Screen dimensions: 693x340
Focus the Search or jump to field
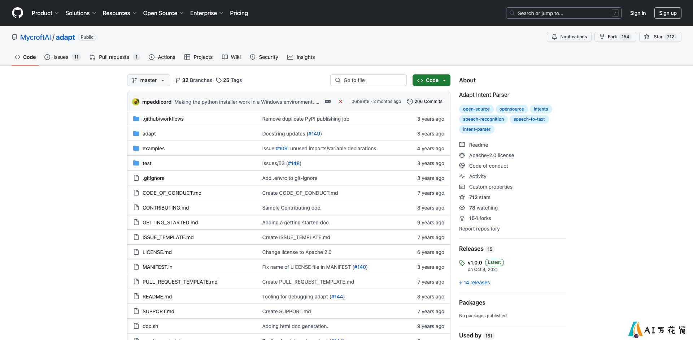pyautogui.click(x=564, y=13)
